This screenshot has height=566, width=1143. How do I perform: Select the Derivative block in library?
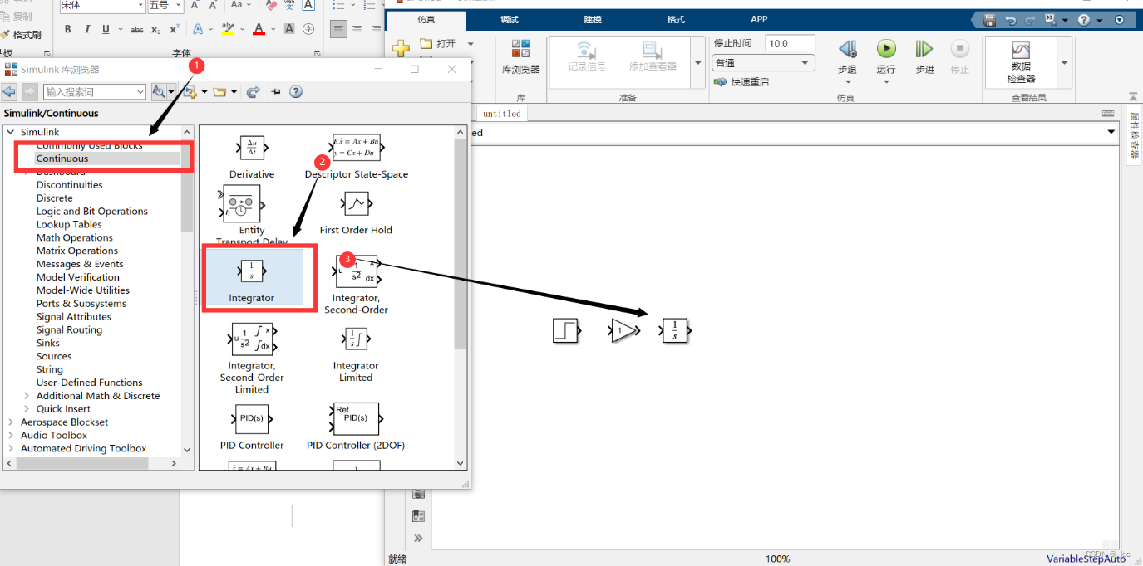[x=252, y=157]
